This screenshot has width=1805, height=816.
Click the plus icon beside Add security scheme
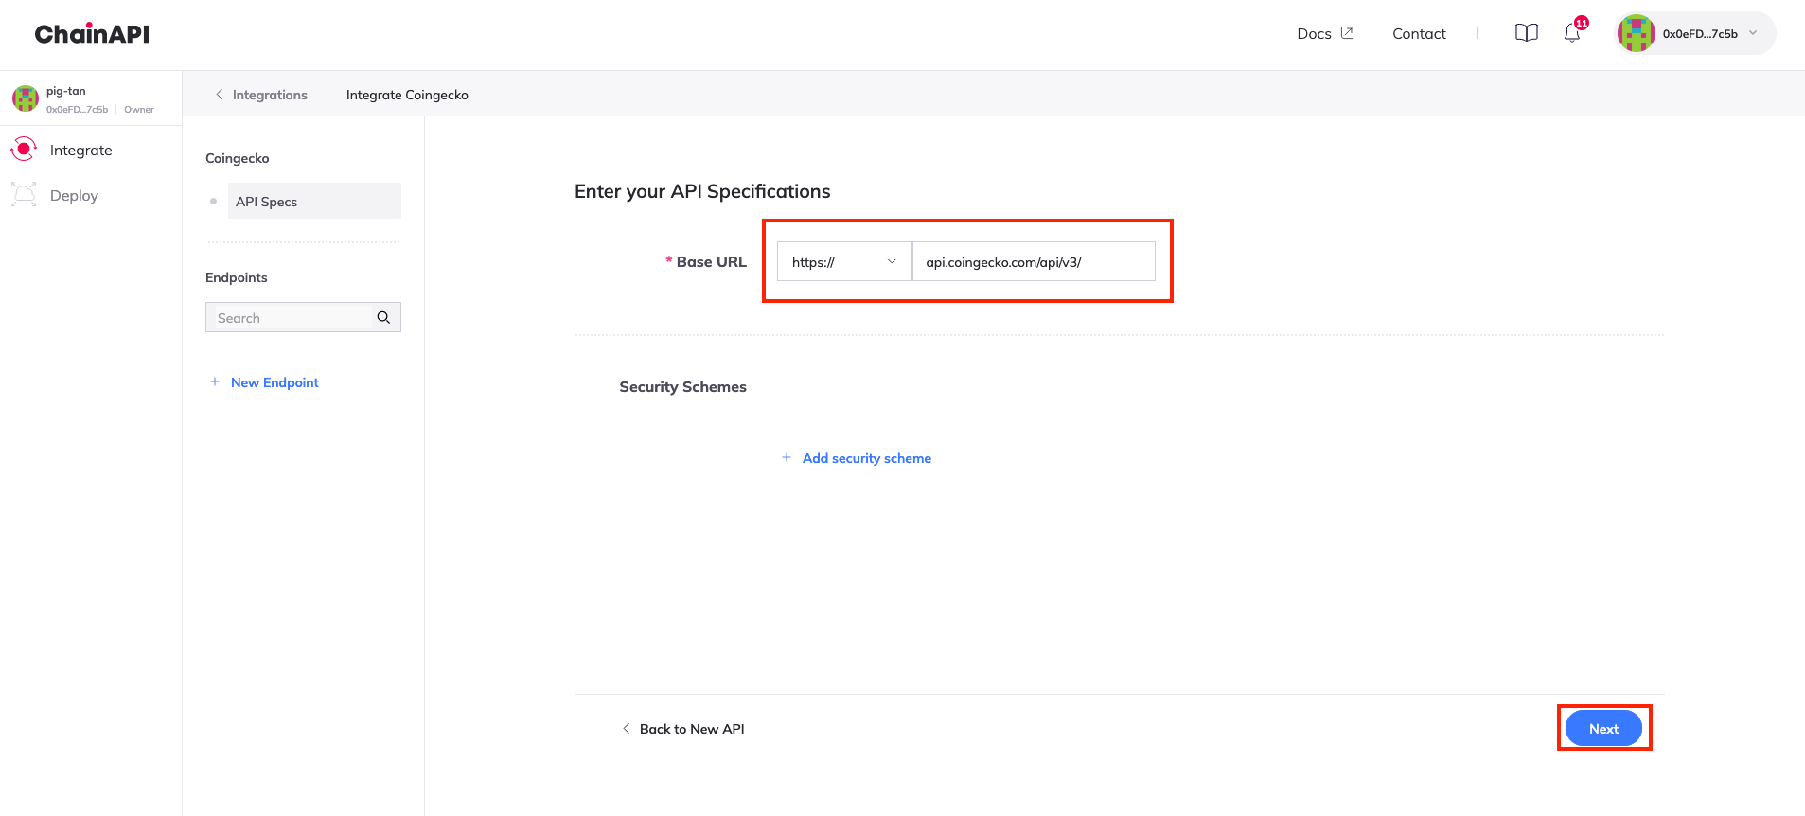pos(787,458)
